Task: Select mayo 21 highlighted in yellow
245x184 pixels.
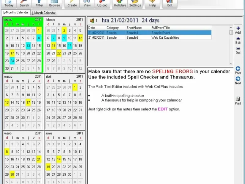Action: (39, 159)
